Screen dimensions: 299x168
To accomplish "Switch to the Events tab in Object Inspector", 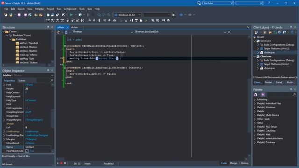I will (22, 81).
